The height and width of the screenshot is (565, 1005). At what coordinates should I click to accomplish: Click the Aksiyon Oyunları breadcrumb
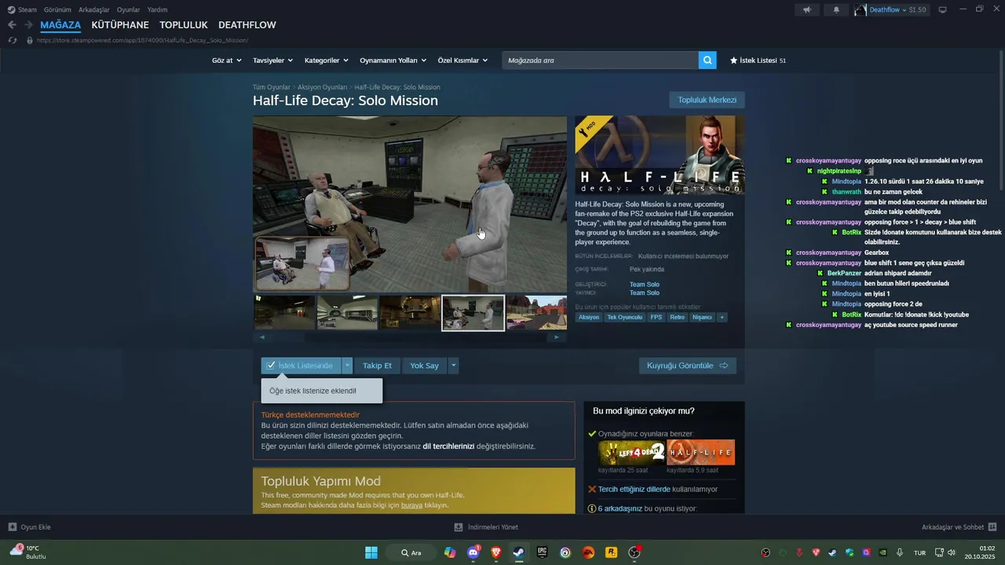pos(322,87)
